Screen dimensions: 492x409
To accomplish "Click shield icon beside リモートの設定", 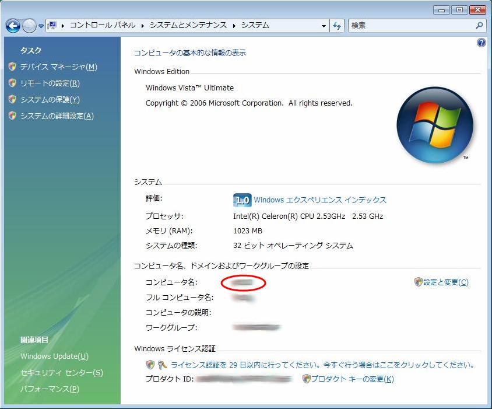I will [12, 83].
